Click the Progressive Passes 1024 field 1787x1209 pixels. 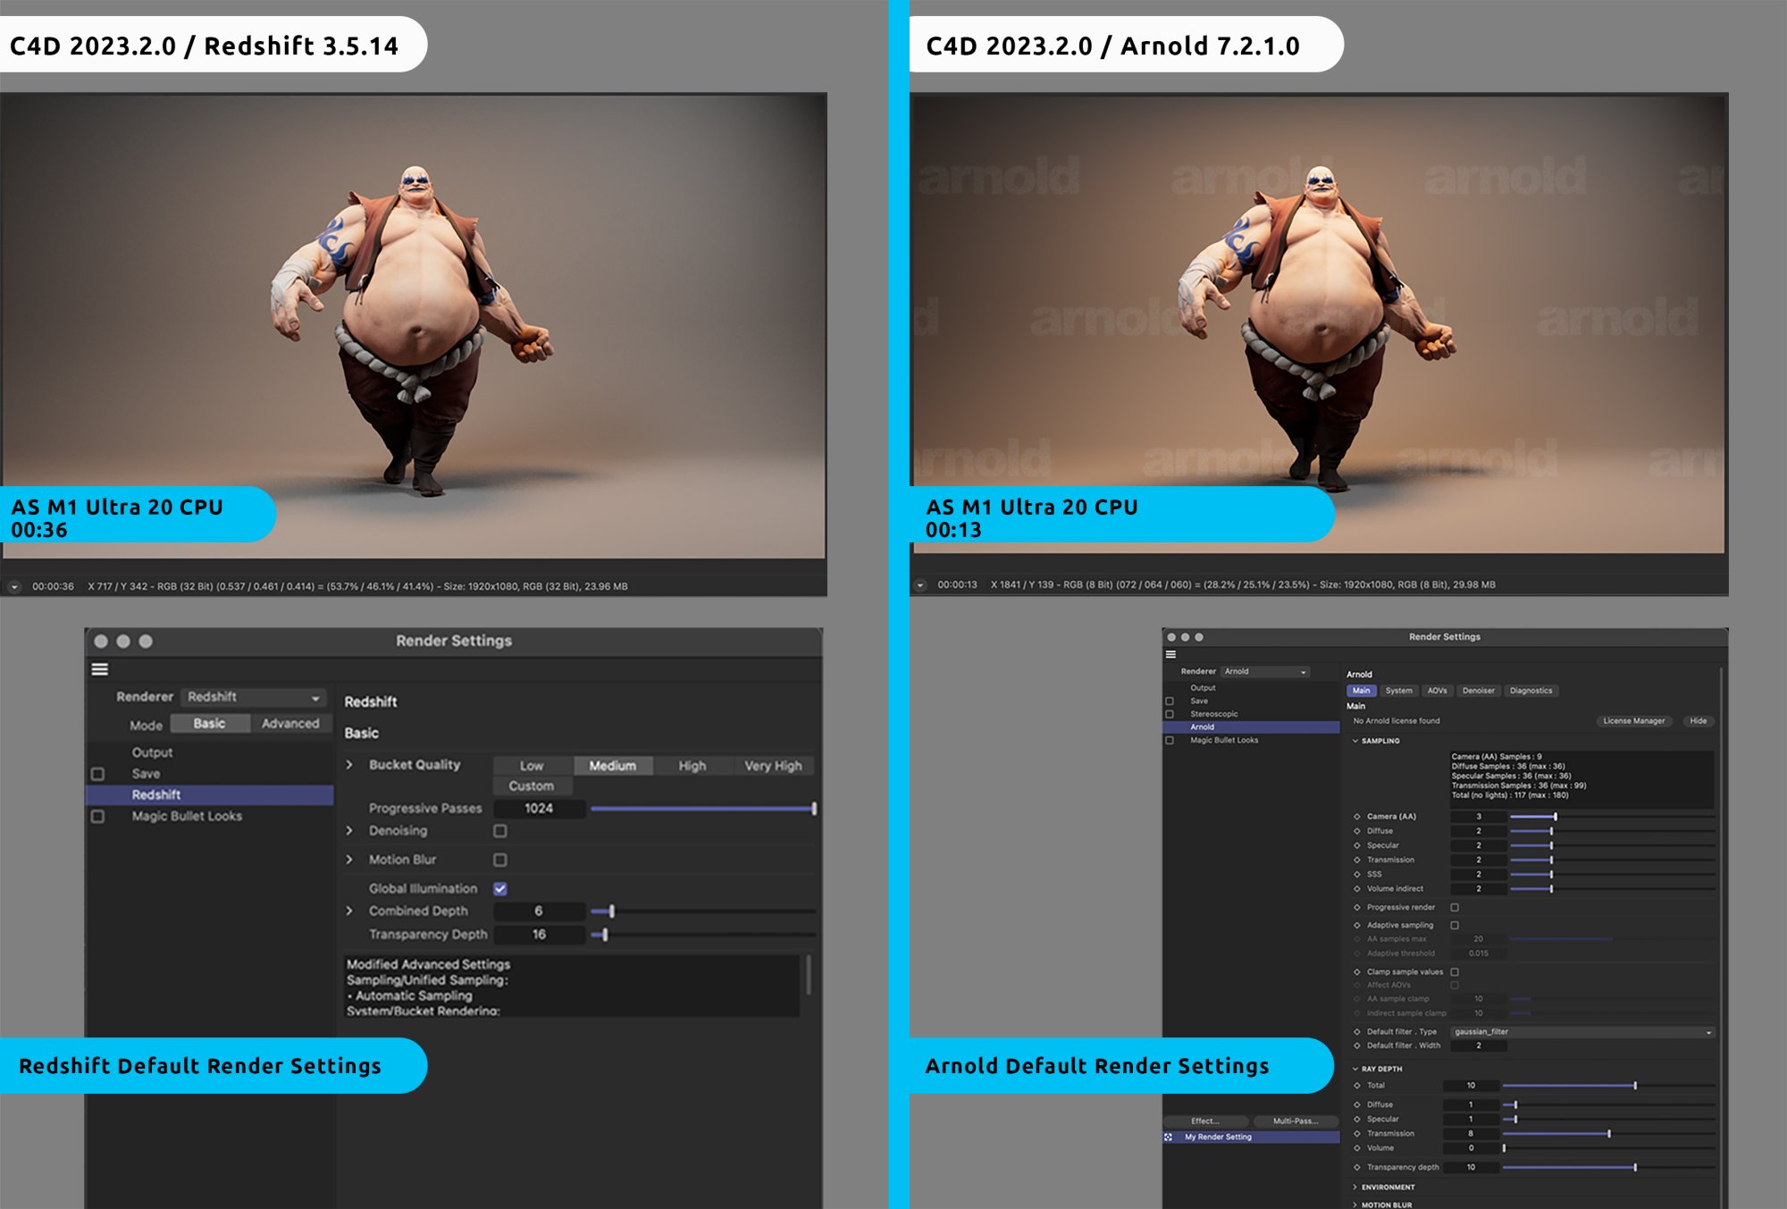coord(539,809)
